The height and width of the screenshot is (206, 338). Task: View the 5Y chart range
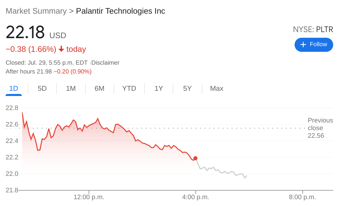(187, 88)
